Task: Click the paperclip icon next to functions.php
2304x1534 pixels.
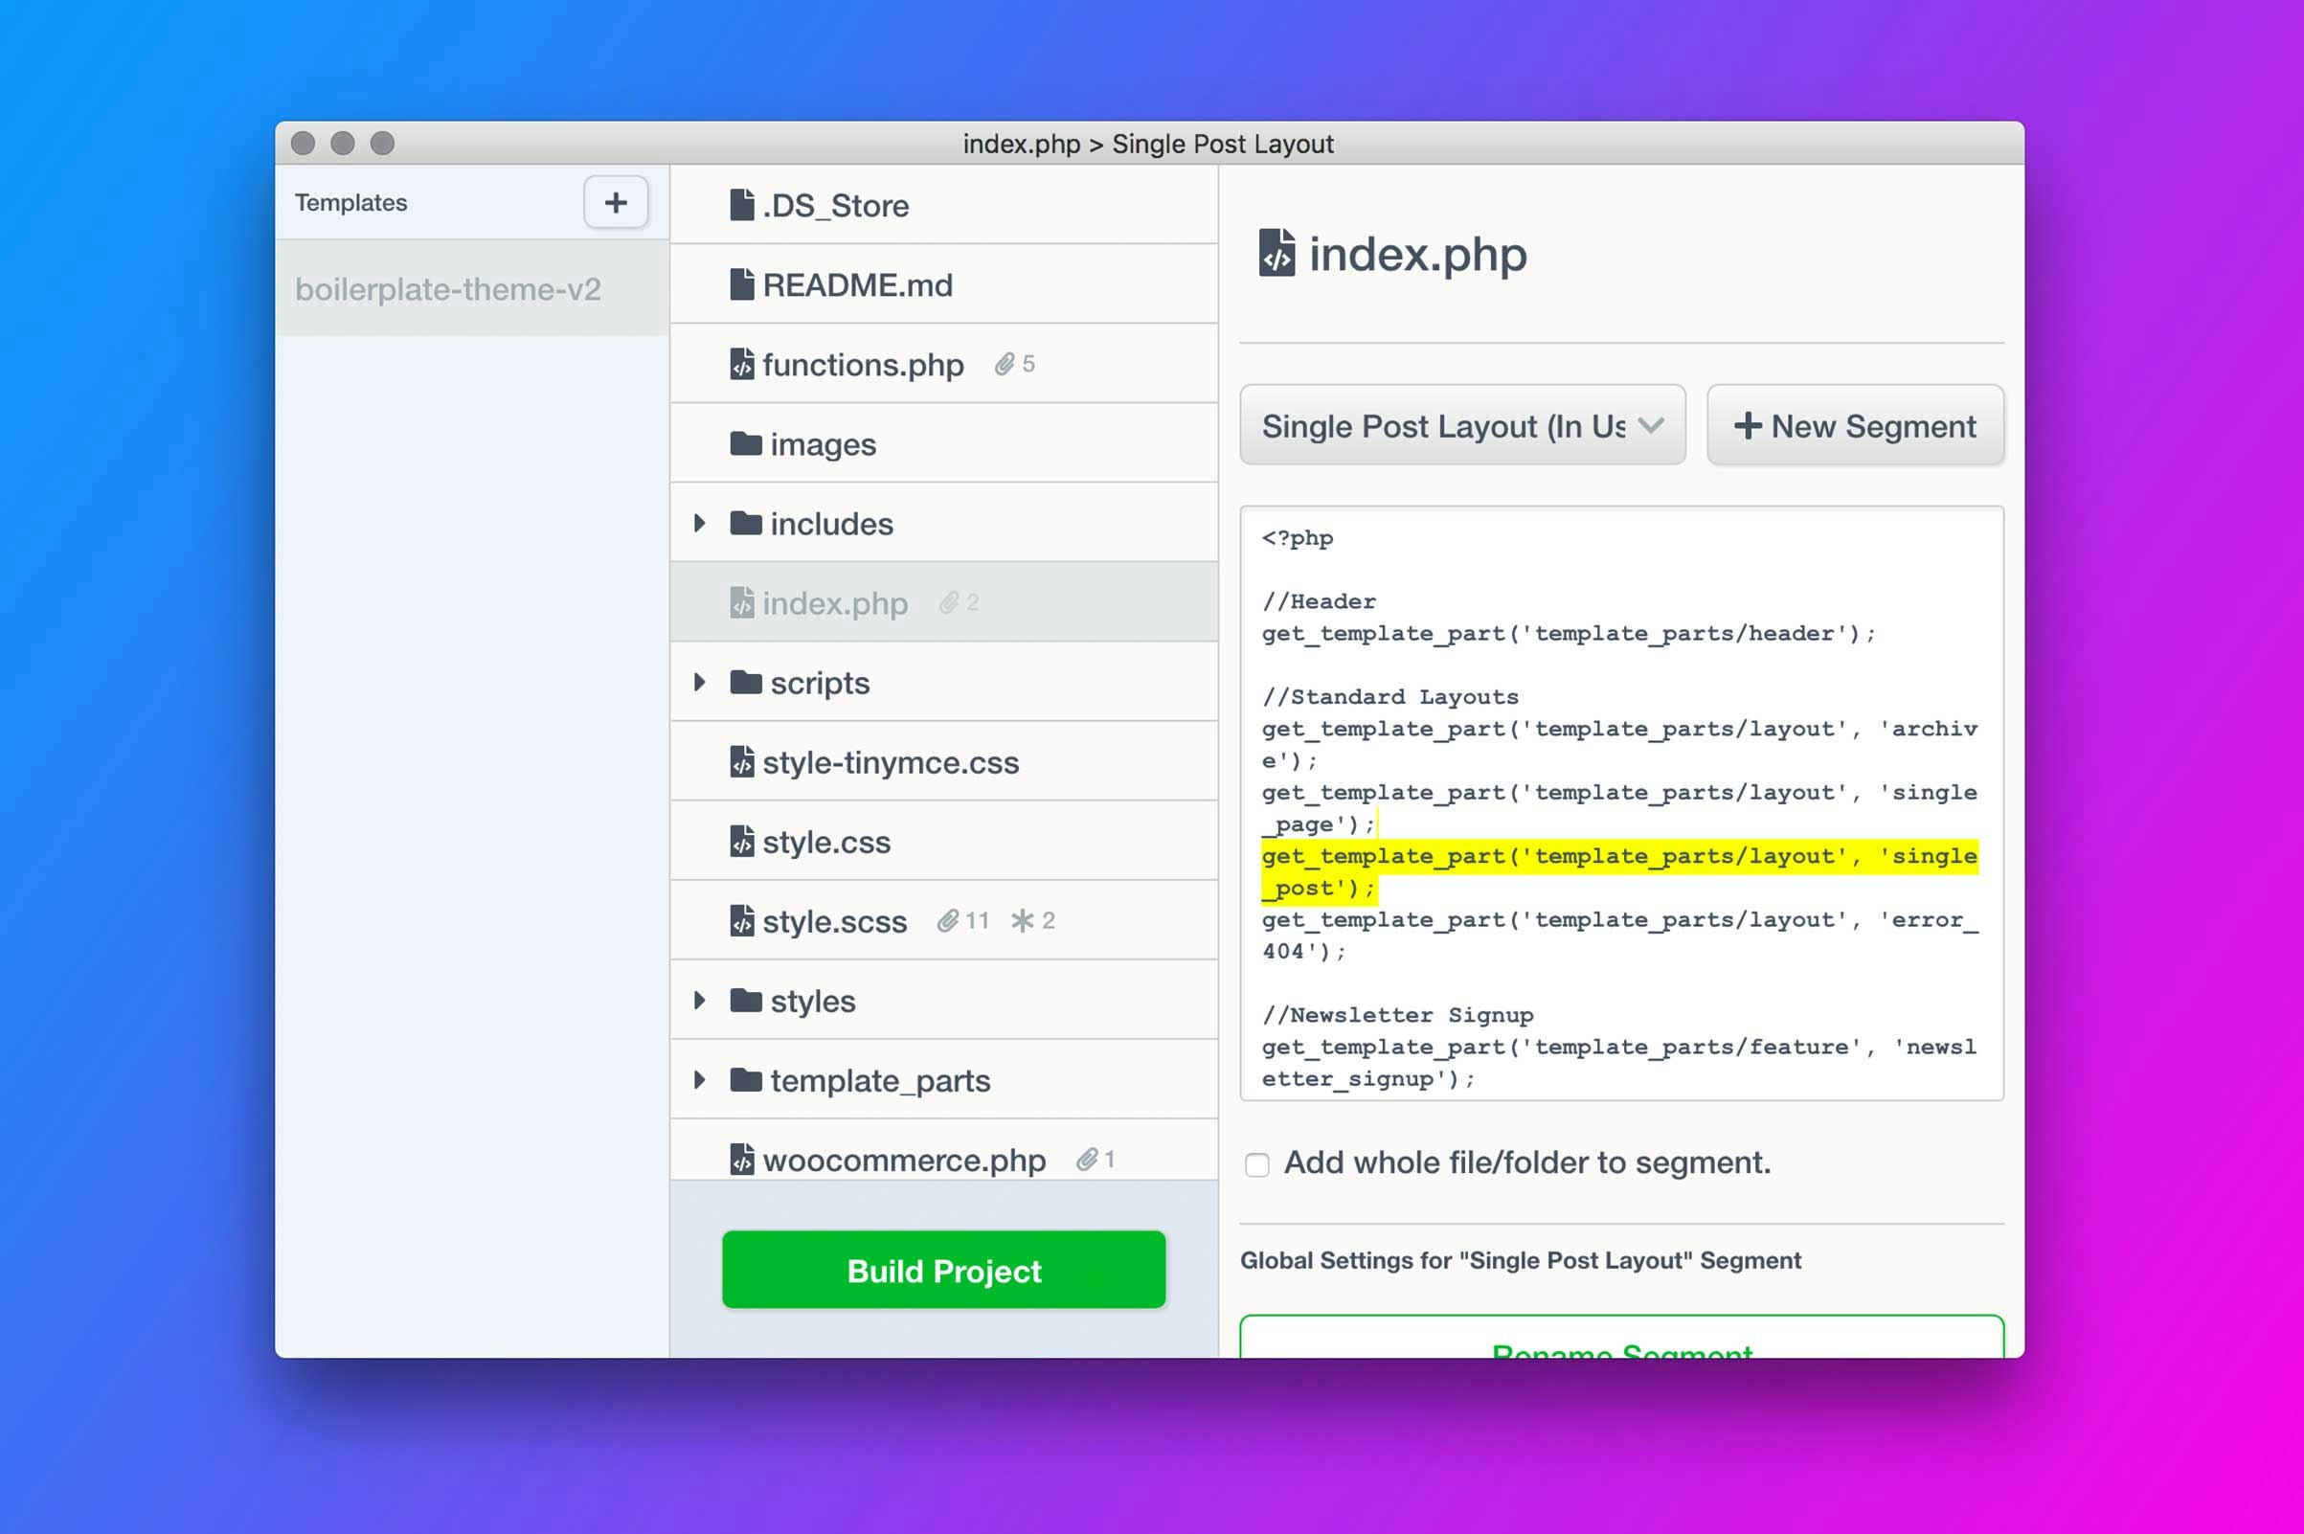Action: 1004,364
